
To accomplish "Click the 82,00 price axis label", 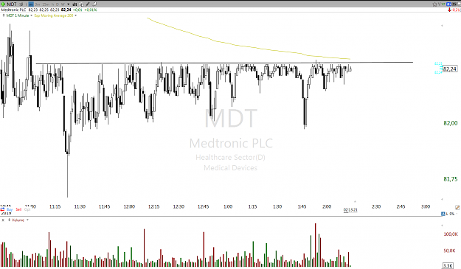I will pos(451,123).
